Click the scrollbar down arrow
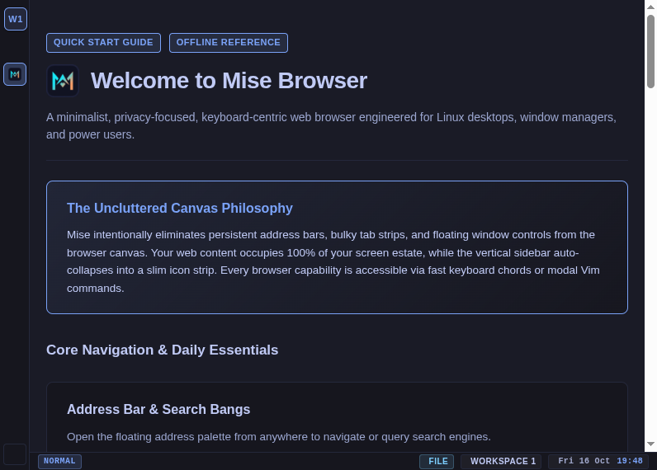Screen dimensions: 657x470 [x=650, y=444]
